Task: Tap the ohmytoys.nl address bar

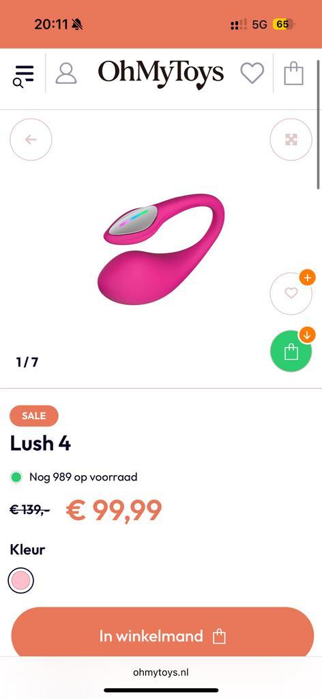Action: [x=161, y=672]
